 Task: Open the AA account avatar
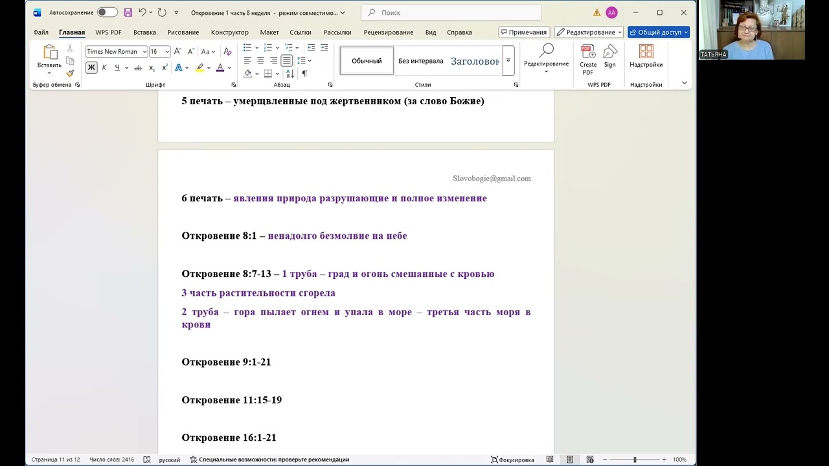tap(611, 12)
